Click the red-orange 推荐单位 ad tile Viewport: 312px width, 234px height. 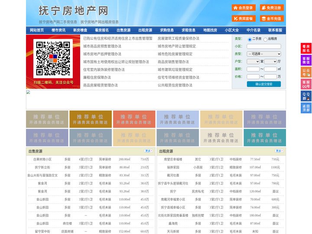tap(134, 119)
